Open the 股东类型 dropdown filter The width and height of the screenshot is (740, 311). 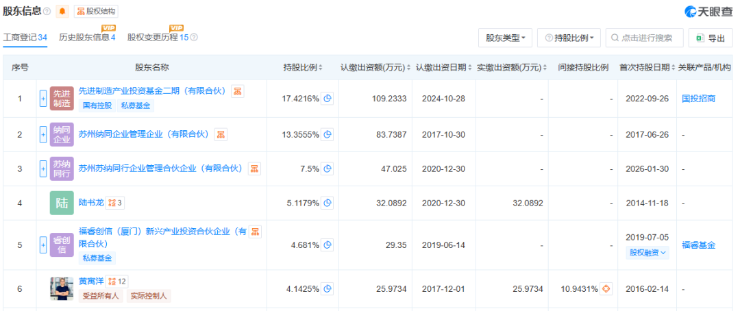coord(506,38)
